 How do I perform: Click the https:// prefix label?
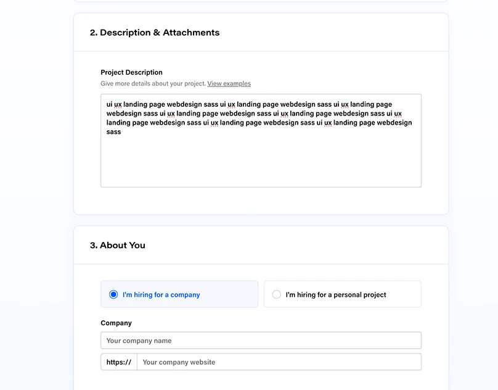click(118, 362)
